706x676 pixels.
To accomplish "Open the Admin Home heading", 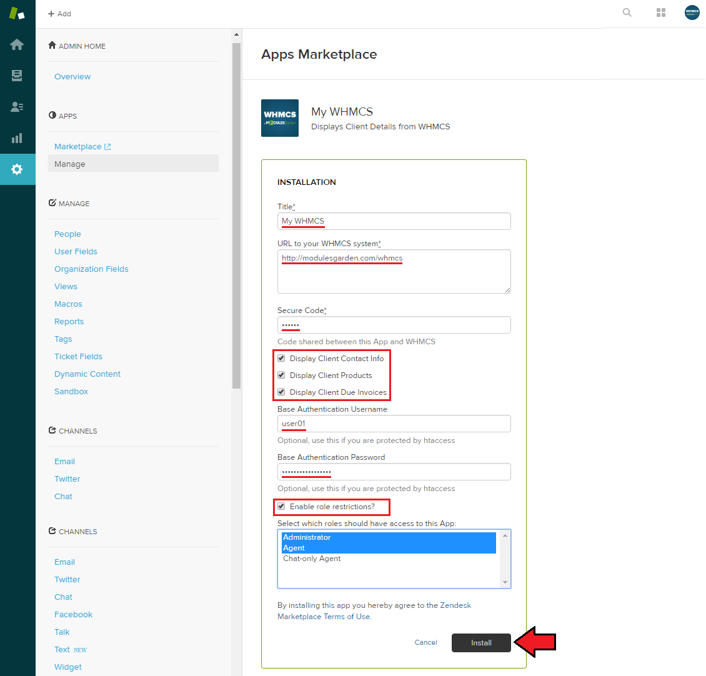I will click(77, 46).
